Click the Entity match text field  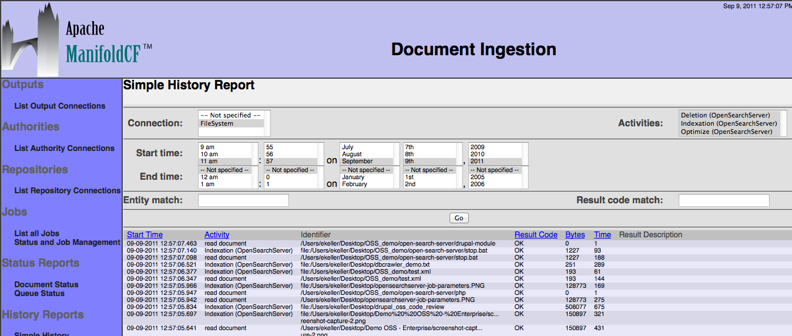[x=243, y=201]
